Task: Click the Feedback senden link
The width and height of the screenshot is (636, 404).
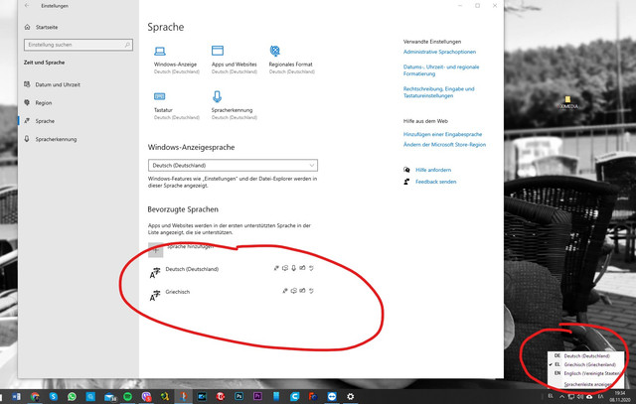Action: click(435, 182)
